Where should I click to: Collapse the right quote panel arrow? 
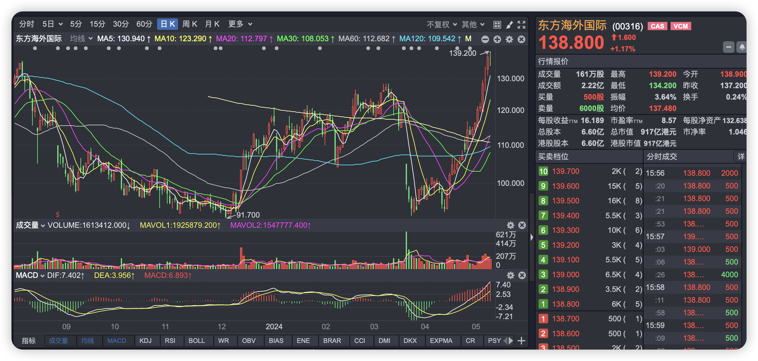(x=532, y=237)
